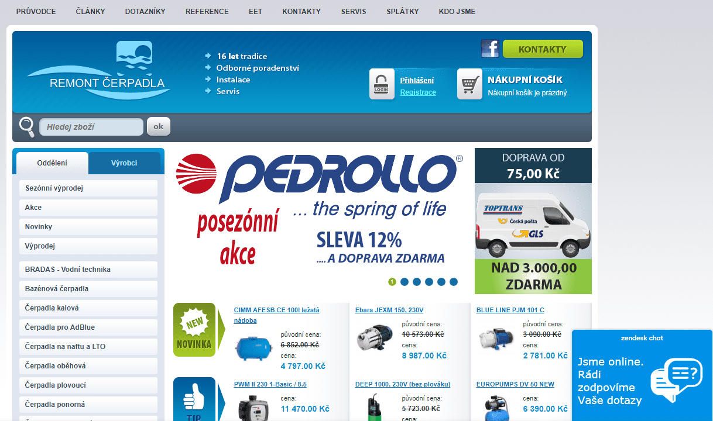Click the thumbs-up TIP badge
This screenshot has height=421, width=713.
pyautogui.click(x=194, y=399)
